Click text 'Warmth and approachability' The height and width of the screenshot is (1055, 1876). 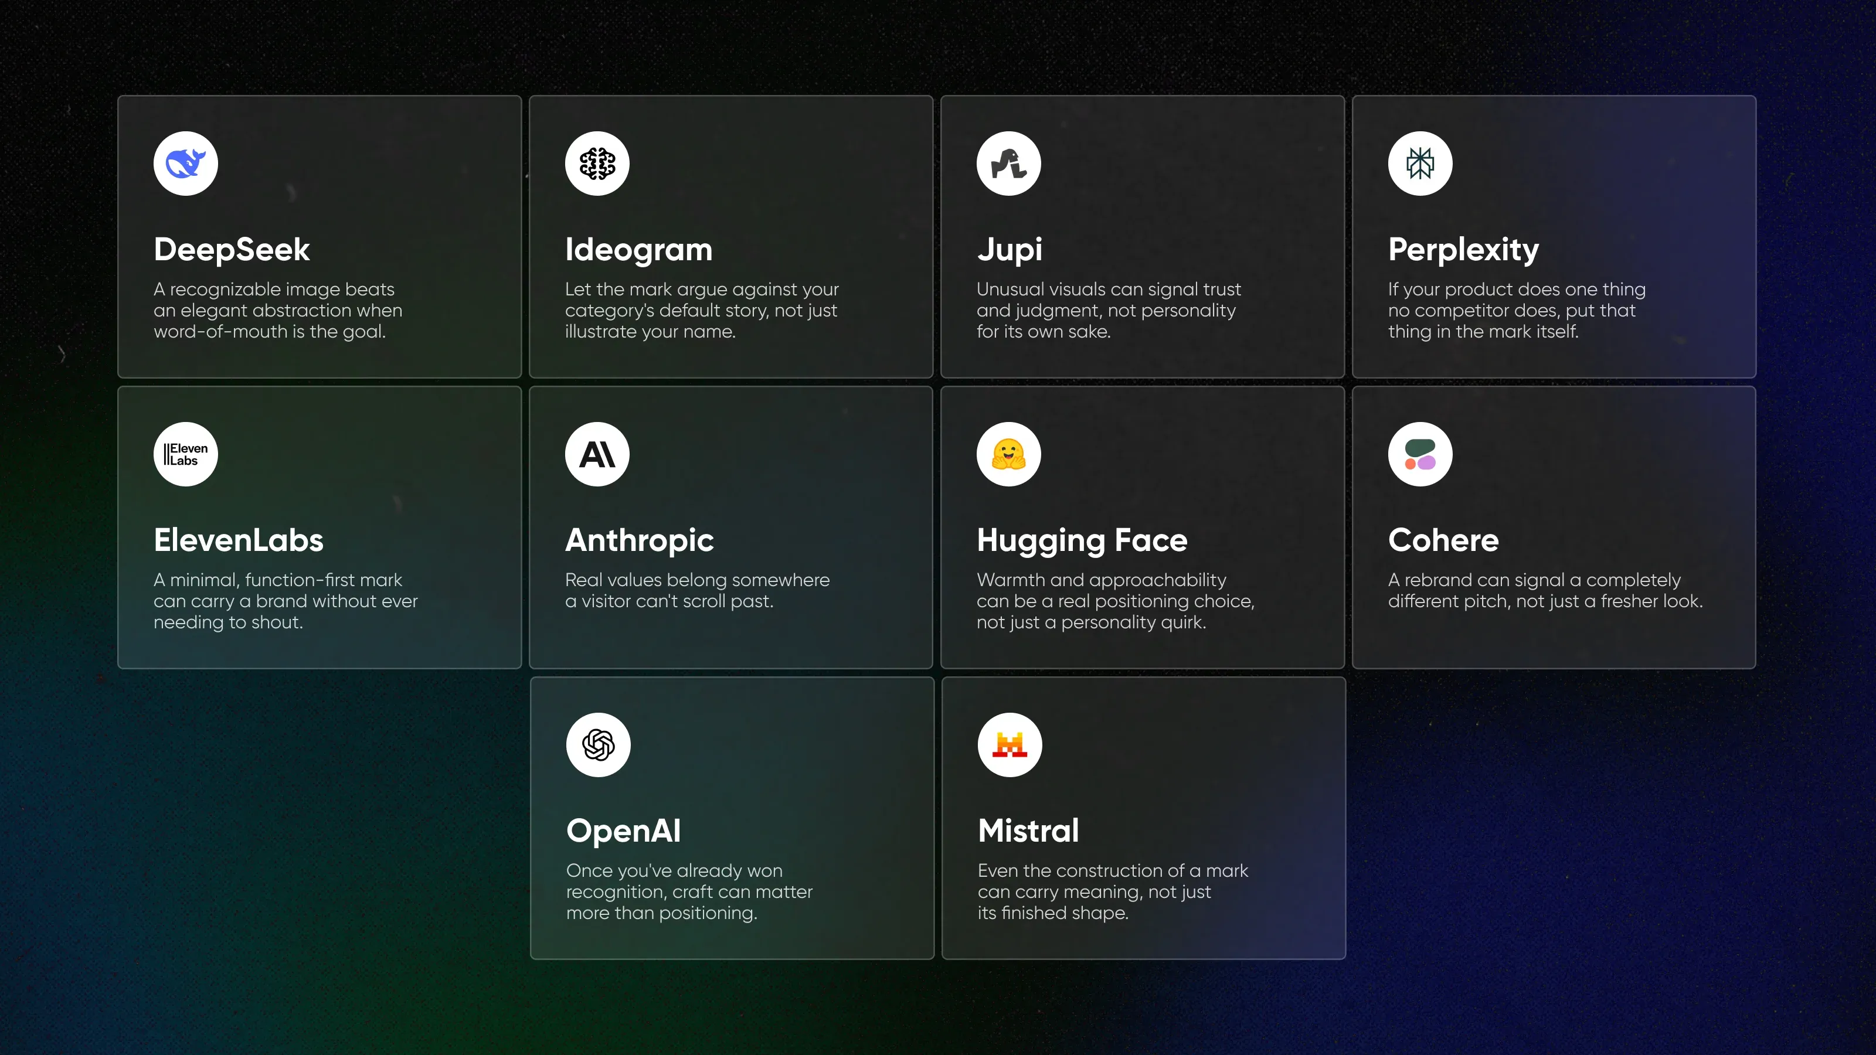coord(1101,580)
